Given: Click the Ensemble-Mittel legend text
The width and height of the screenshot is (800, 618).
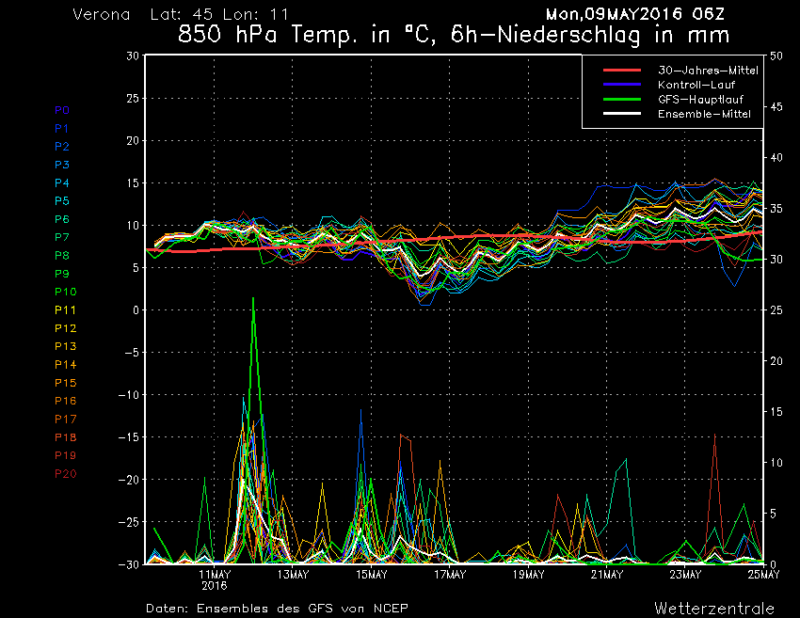Looking at the screenshot, I should (704, 114).
